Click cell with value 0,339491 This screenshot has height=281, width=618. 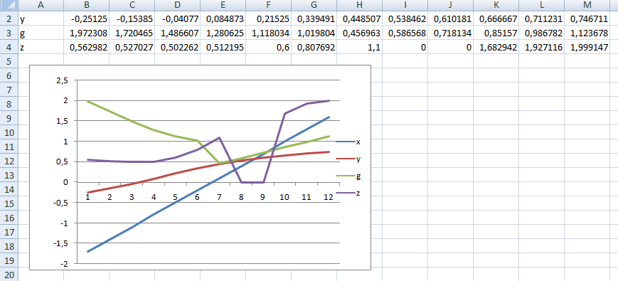(314, 18)
